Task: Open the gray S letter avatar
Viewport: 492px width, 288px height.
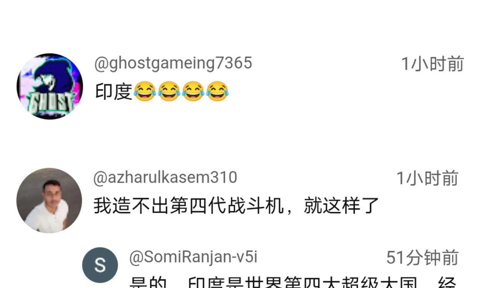Action: [x=100, y=265]
